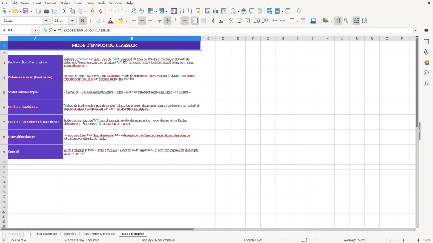433x243 pixels.
Task: Open the Navigator in the sidebar
Action: point(426,73)
